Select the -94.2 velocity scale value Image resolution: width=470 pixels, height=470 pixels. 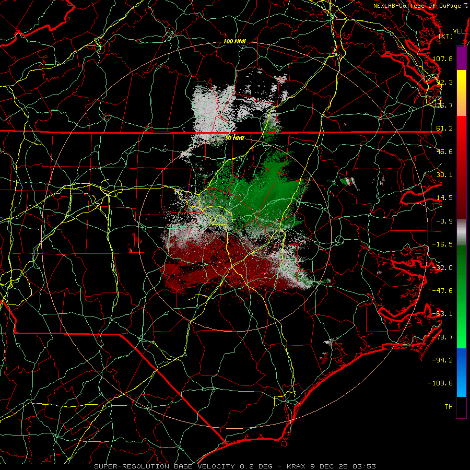tap(443, 360)
